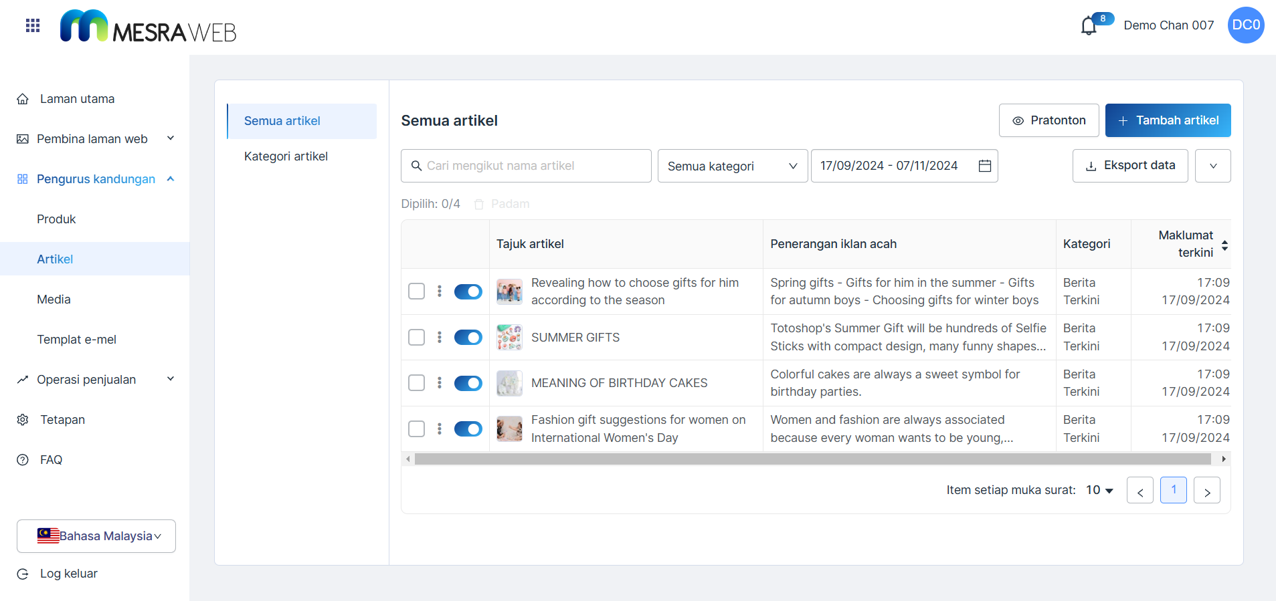The height and width of the screenshot is (601, 1276).
Task: Toggle off Fashion gift suggestions article
Action: (468, 429)
